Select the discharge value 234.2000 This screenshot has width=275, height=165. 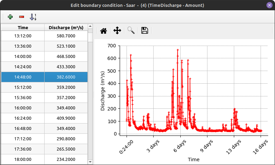(x=66, y=159)
